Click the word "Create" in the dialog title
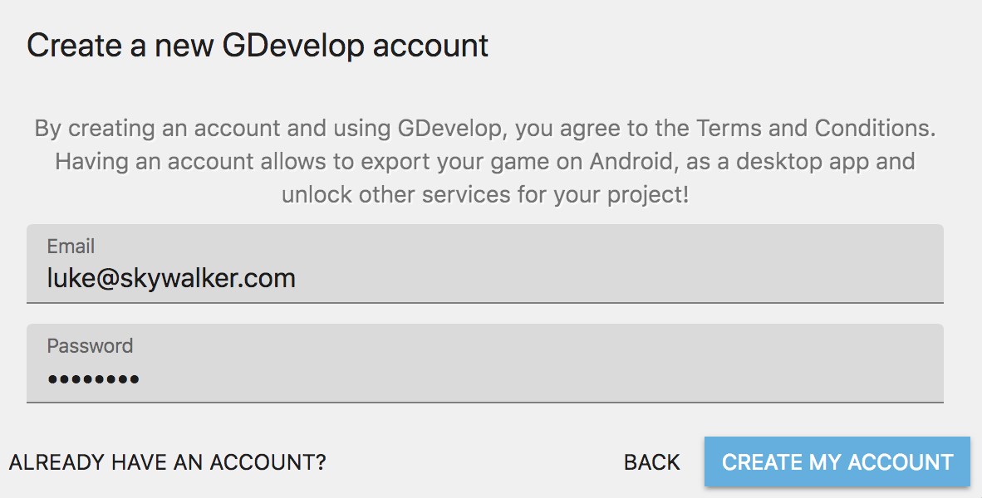This screenshot has height=498, width=982. pyautogui.click(x=73, y=45)
